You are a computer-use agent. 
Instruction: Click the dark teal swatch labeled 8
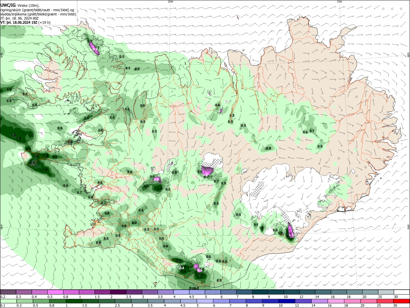pos(260,292)
